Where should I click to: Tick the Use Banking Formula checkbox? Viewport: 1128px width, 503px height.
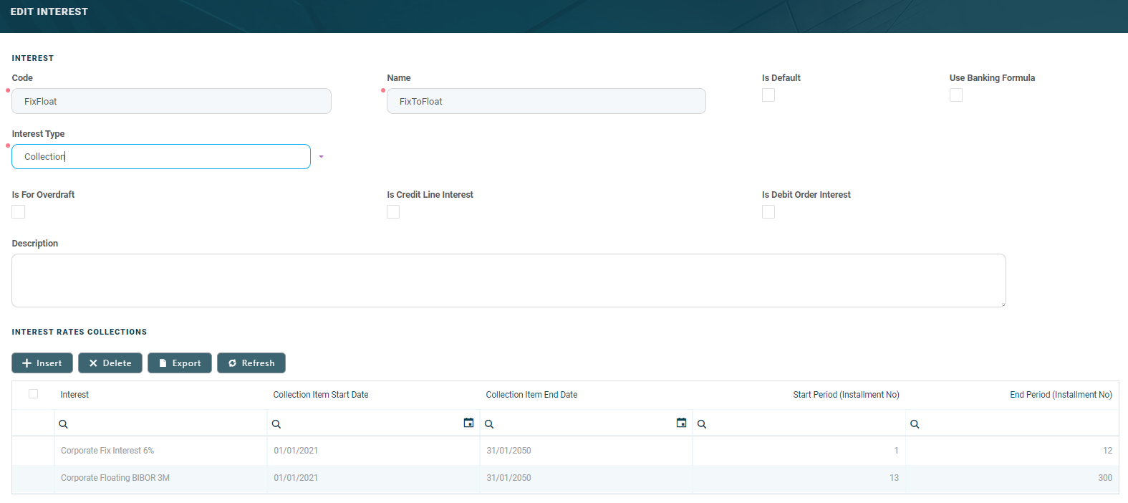click(x=956, y=95)
